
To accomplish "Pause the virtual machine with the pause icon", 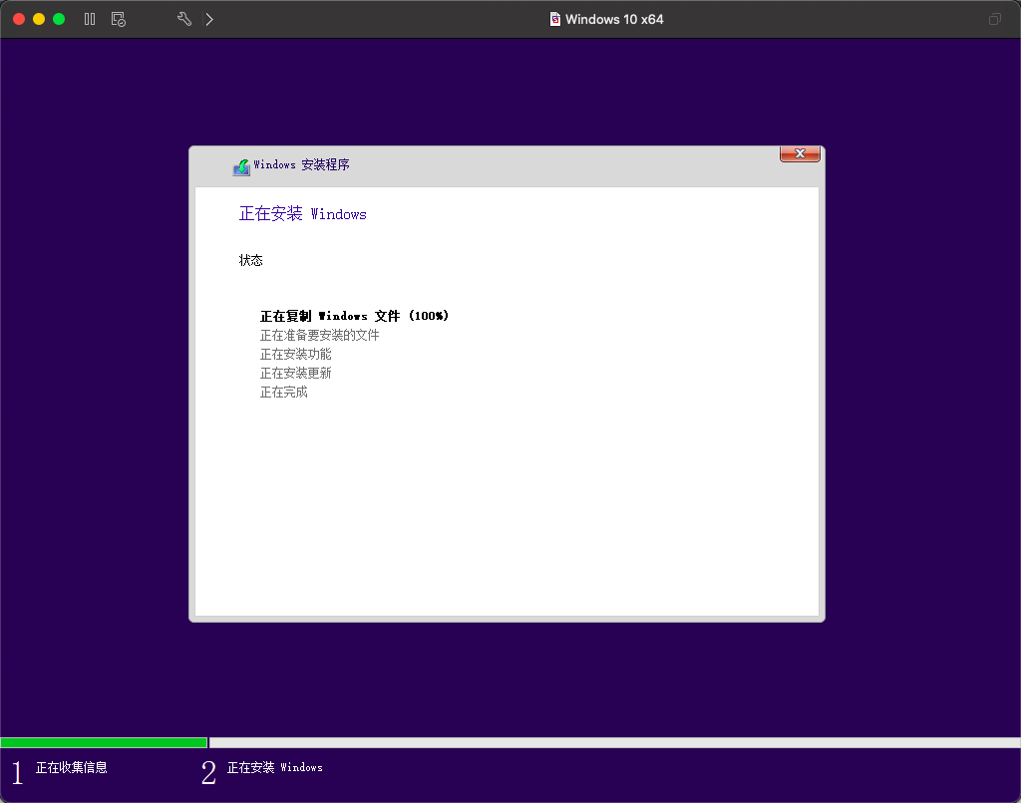I will click(x=90, y=20).
